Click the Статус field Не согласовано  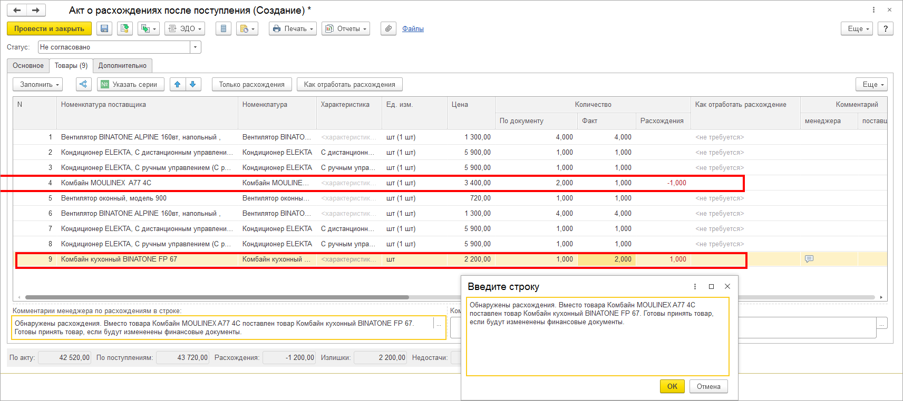coord(114,47)
